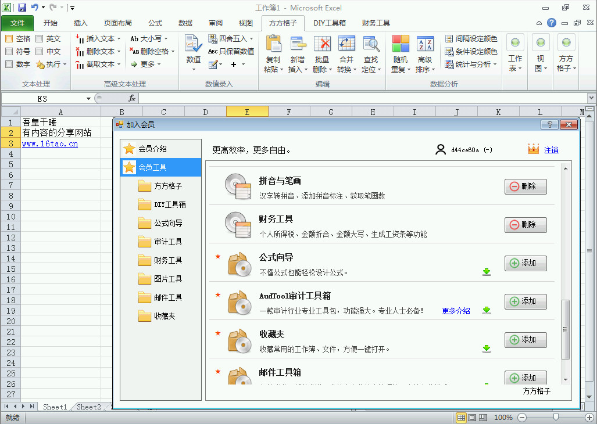Select the 审计工具 folder in sidebar

168,242
